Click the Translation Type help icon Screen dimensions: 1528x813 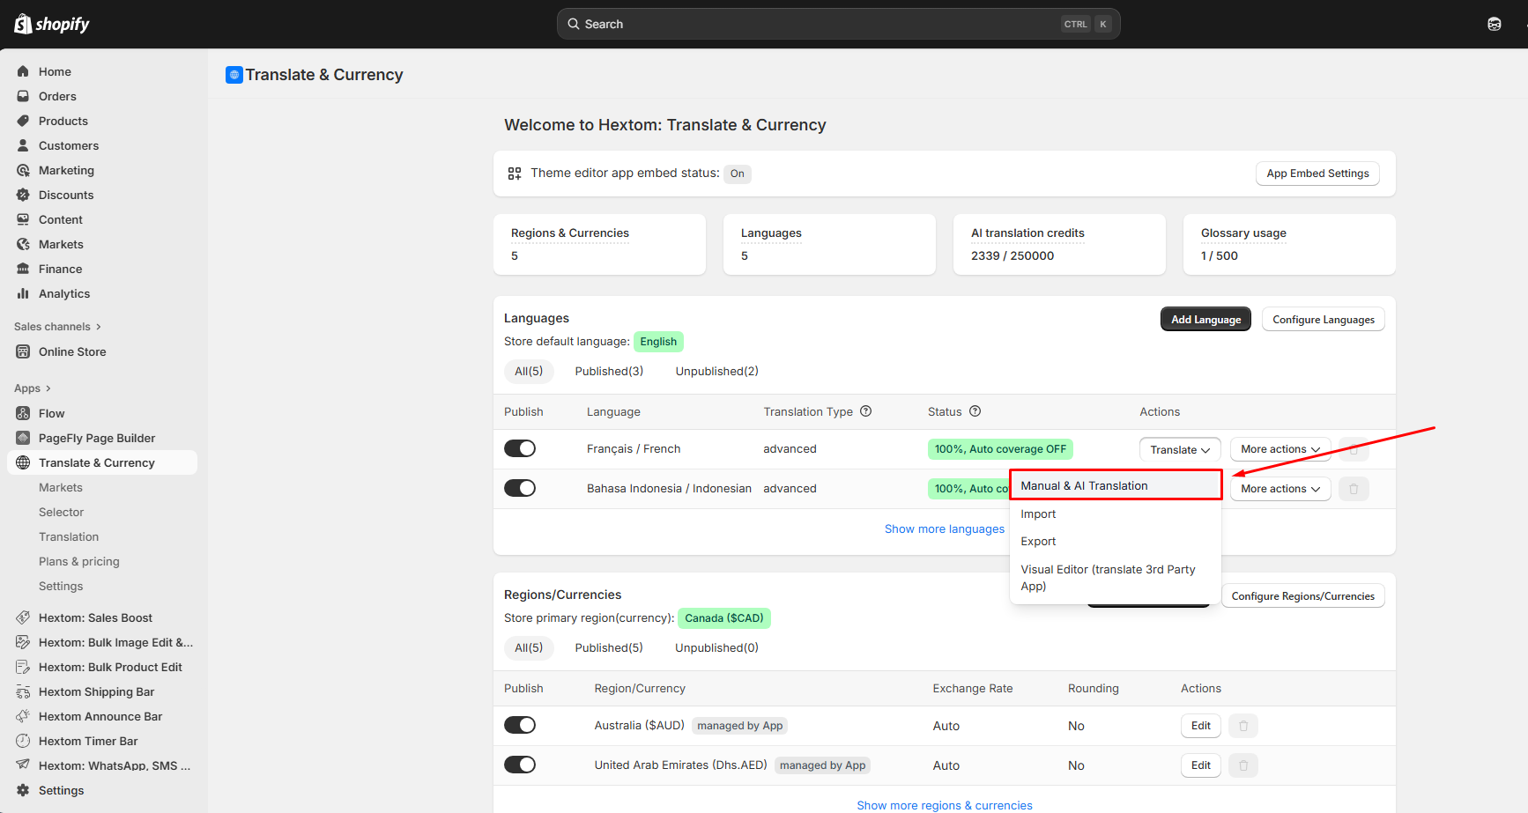tap(866, 411)
